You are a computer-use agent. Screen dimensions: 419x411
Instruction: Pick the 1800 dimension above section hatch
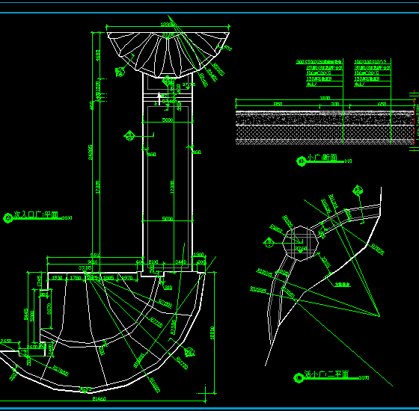tap(325, 98)
